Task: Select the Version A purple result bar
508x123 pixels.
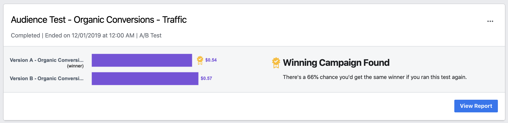Action: (142, 60)
